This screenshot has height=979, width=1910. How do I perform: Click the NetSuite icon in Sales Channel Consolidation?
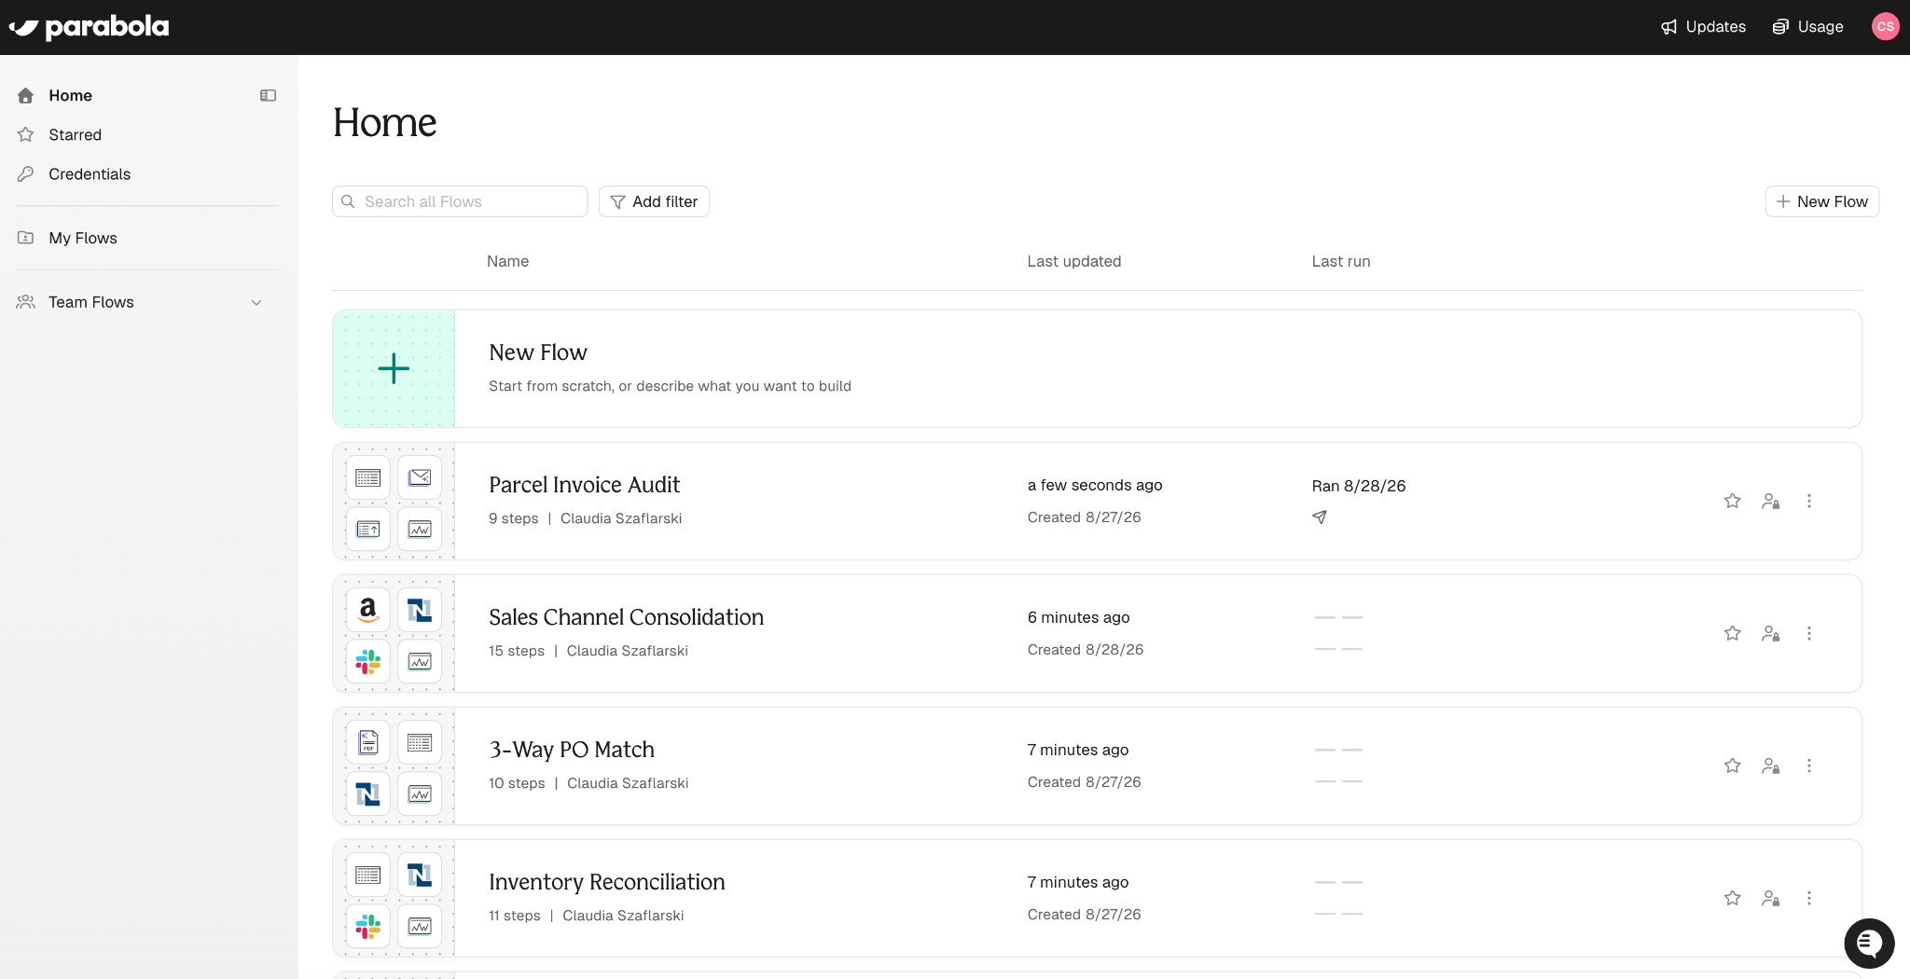pyautogui.click(x=420, y=610)
